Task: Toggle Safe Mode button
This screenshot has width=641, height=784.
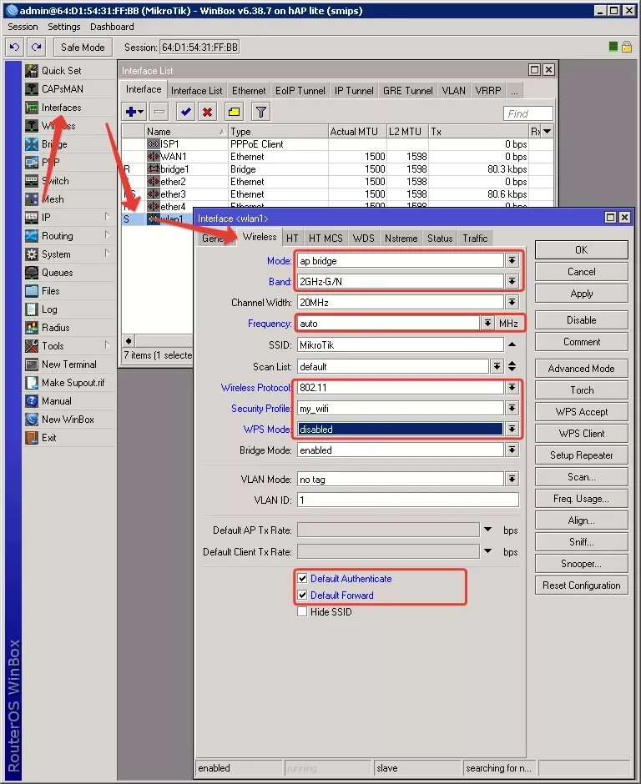Action: tap(83, 47)
